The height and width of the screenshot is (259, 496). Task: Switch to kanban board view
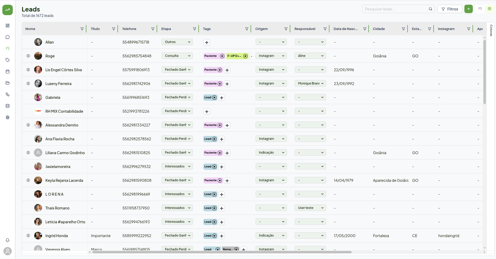(480, 9)
